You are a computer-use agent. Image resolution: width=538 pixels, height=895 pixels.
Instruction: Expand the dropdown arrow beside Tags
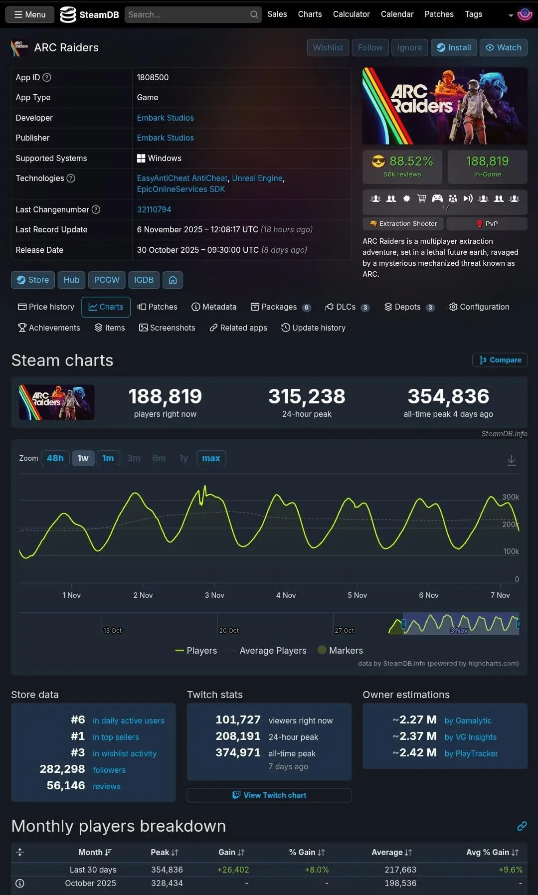(x=511, y=15)
